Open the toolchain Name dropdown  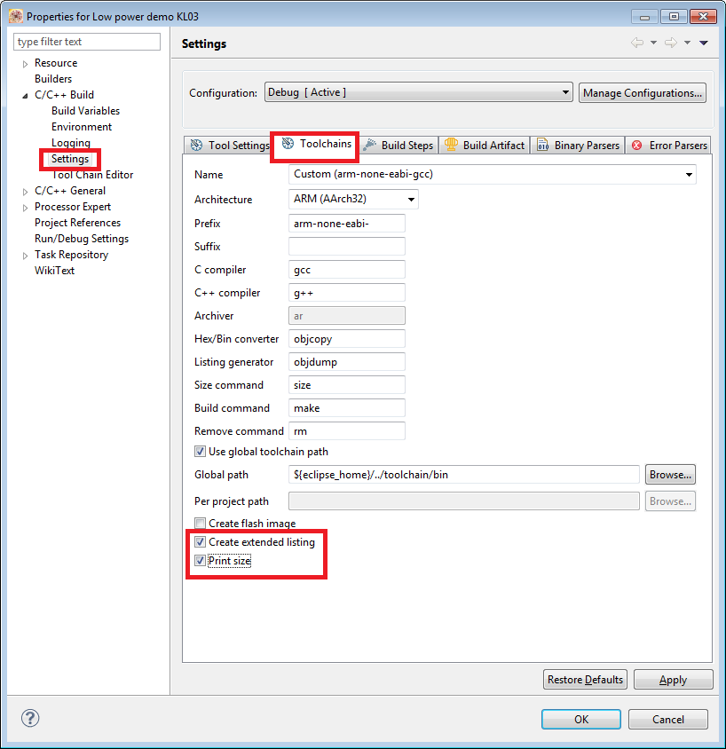[x=493, y=174]
